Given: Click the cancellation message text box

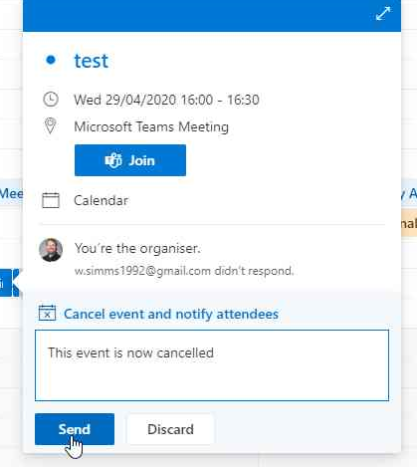Looking at the screenshot, I should click(212, 365).
